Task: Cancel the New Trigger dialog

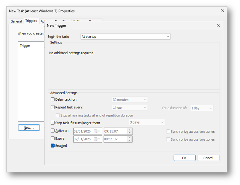Action: (x=208, y=158)
